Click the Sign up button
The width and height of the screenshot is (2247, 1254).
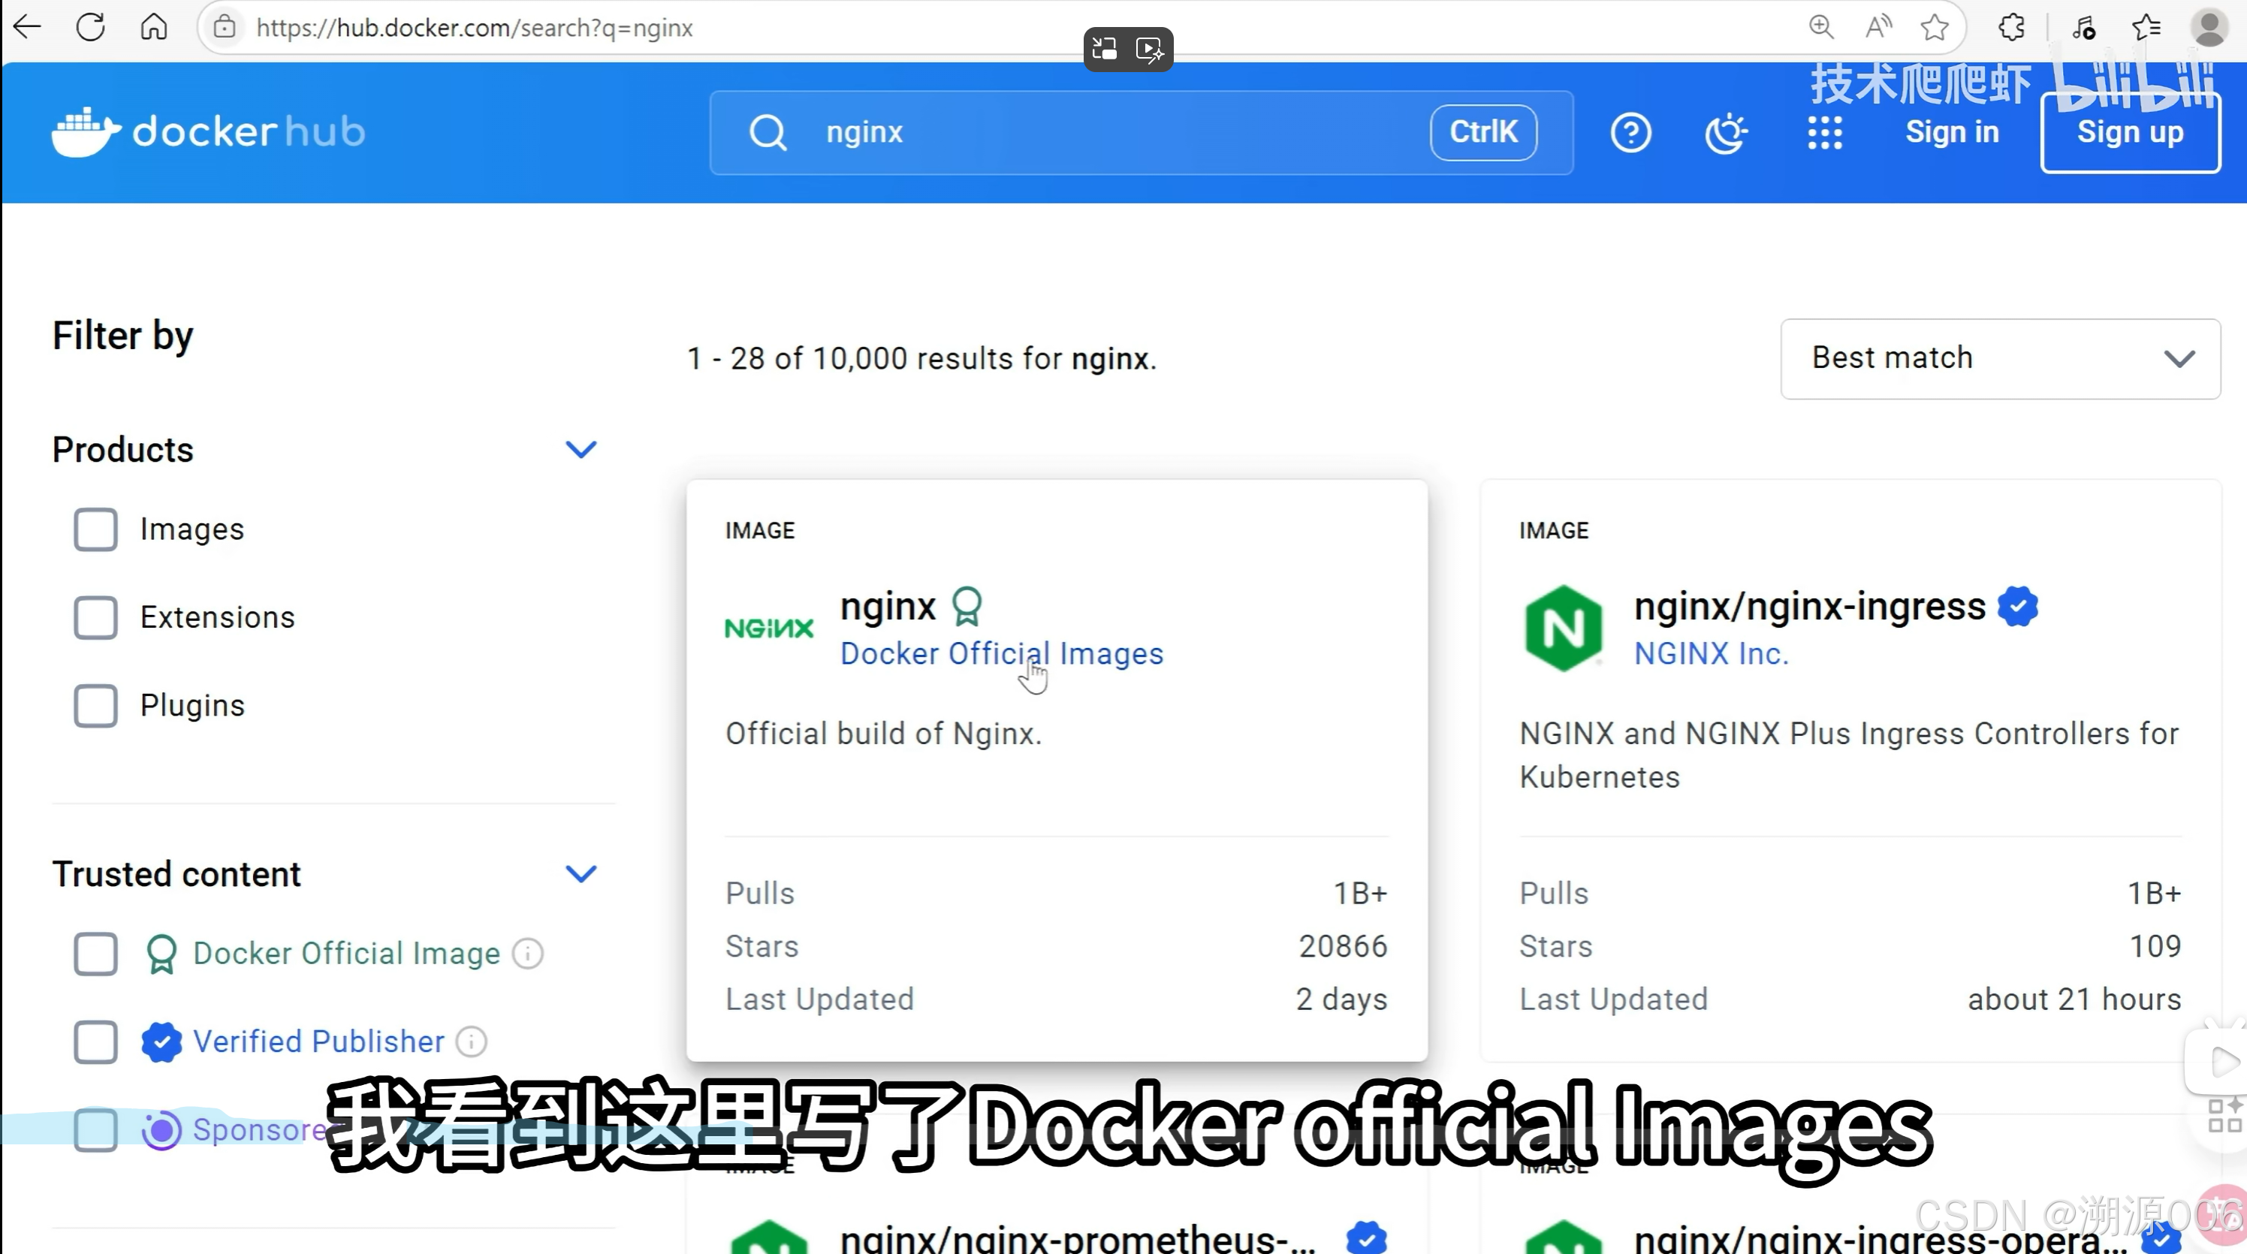(x=2130, y=133)
